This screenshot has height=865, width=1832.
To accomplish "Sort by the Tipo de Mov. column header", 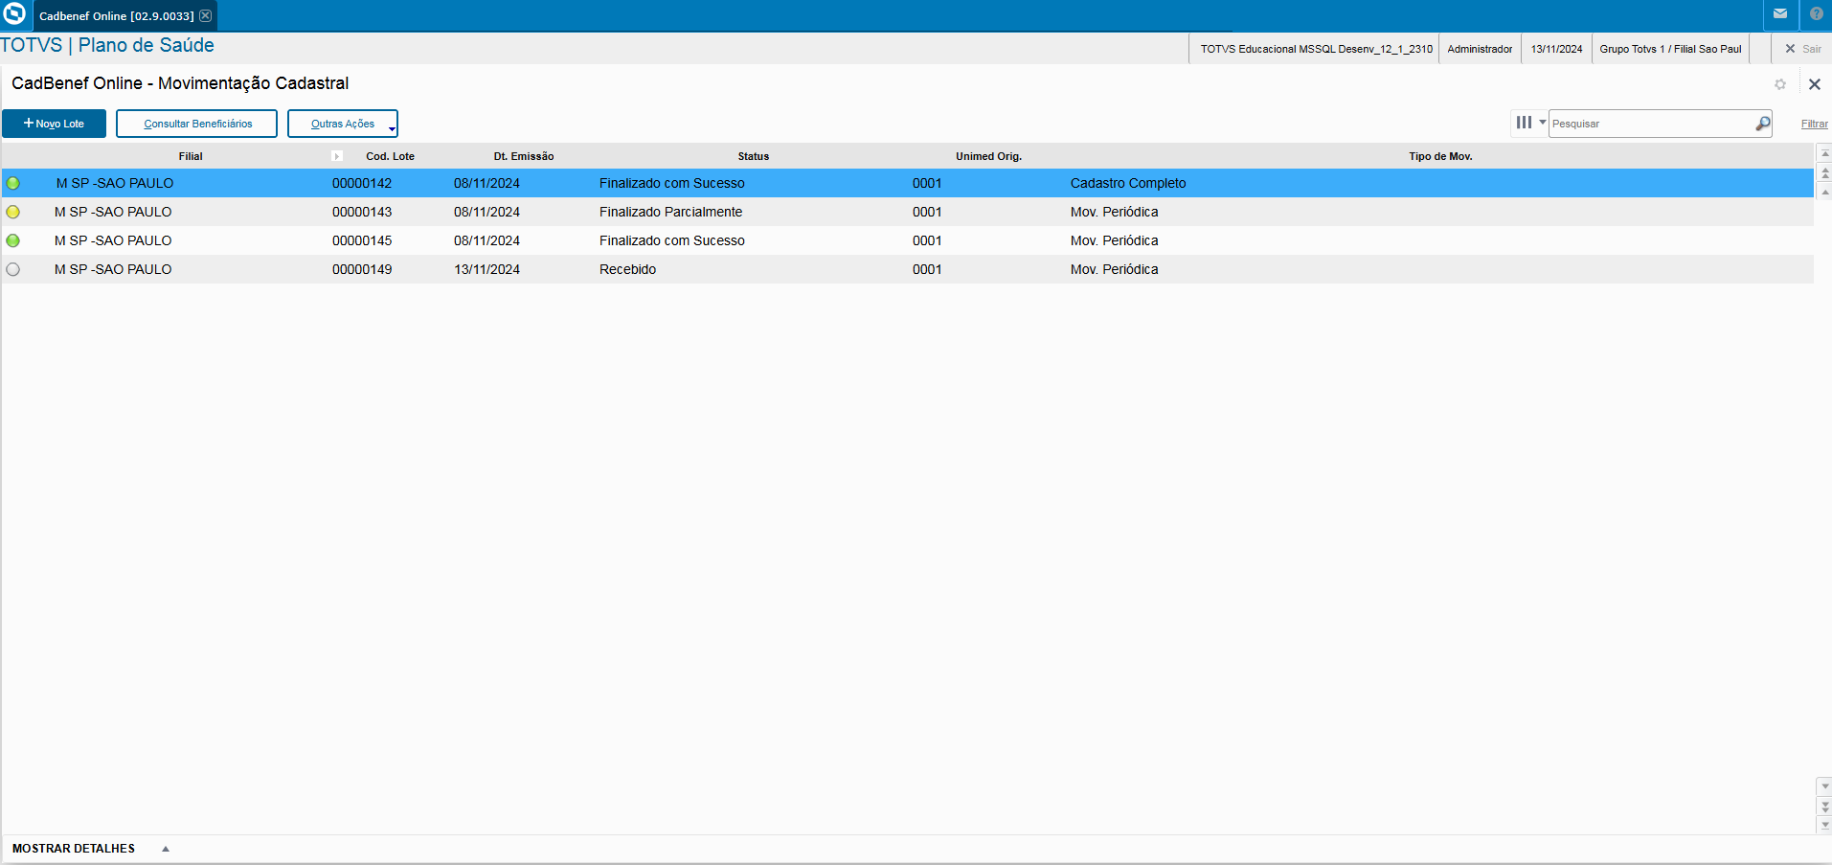I will coord(1440,156).
